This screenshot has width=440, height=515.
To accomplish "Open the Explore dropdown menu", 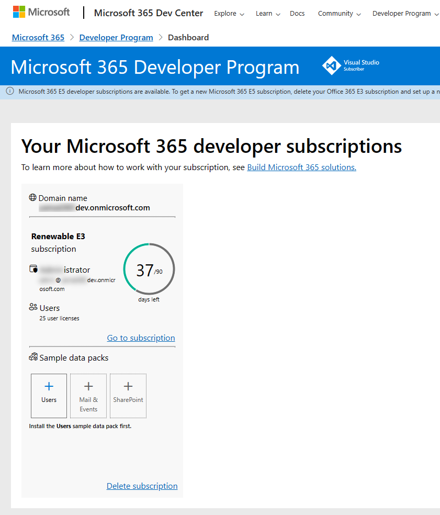I will [x=229, y=13].
